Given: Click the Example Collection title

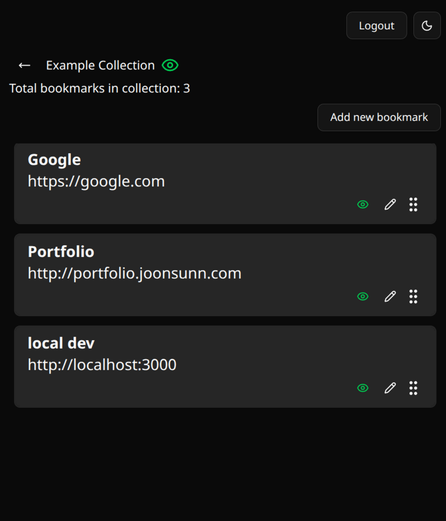Looking at the screenshot, I should 100,65.
